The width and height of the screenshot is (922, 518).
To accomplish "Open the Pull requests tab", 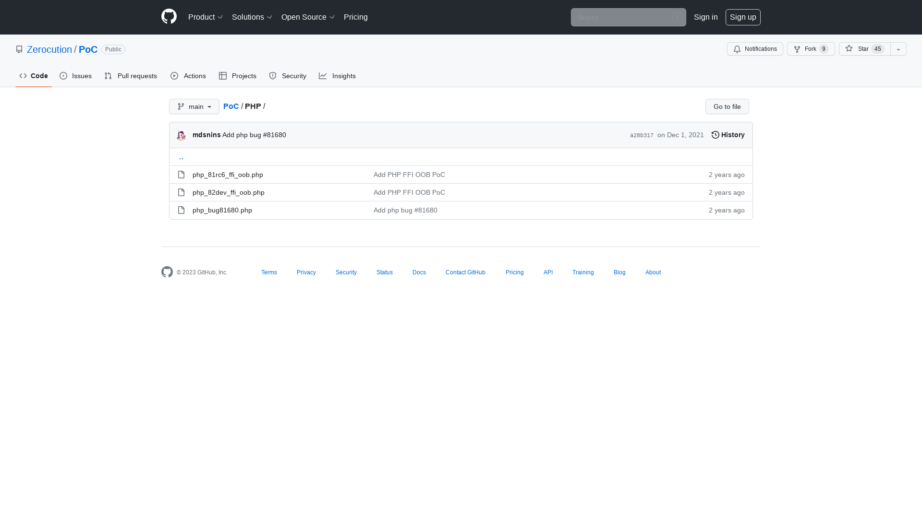I will coord(131,76).
